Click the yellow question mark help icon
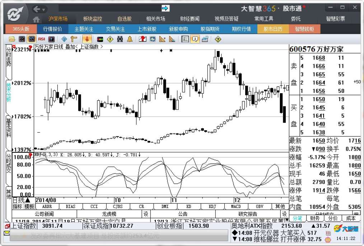The width and height of the screenshot is (364, 246). point(218,39)
